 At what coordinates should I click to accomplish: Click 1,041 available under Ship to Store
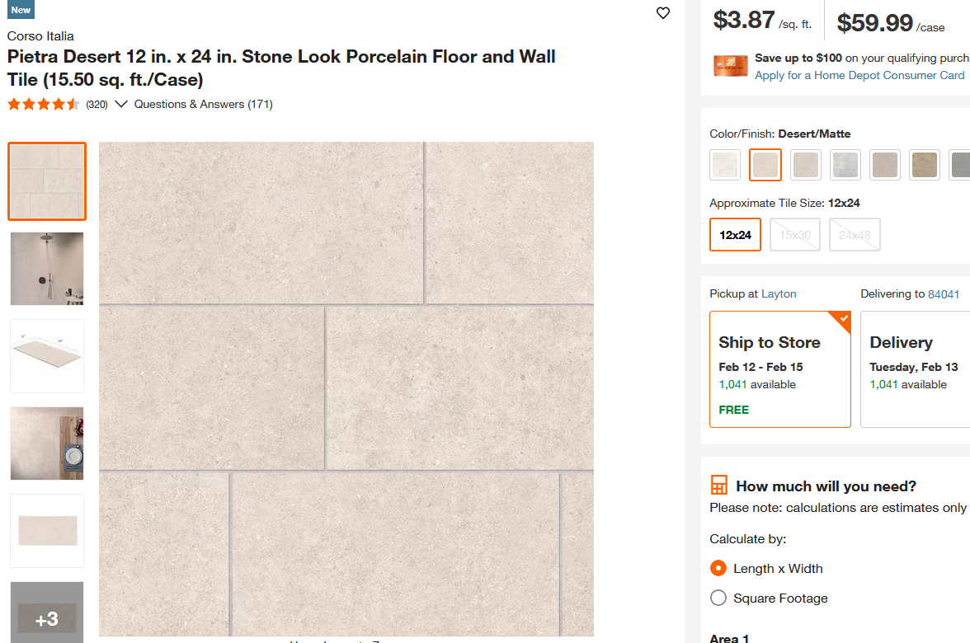[757, 384]
